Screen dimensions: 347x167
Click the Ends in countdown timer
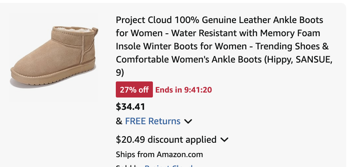click(x=184, y=90)
